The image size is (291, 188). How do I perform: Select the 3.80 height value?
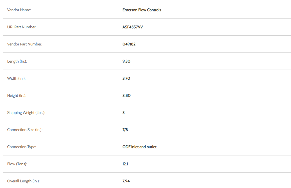tap(127, 96)
